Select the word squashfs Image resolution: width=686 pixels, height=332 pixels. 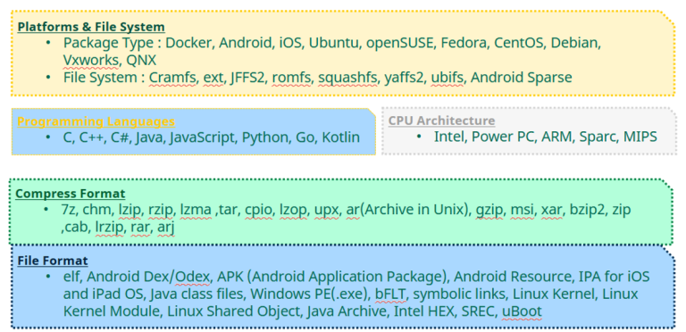pyautogui.click(x=347, y=78)
